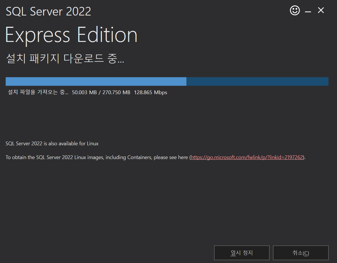
Task: Click the '128.865 Mbps' speed text
Action: point(150,92)
